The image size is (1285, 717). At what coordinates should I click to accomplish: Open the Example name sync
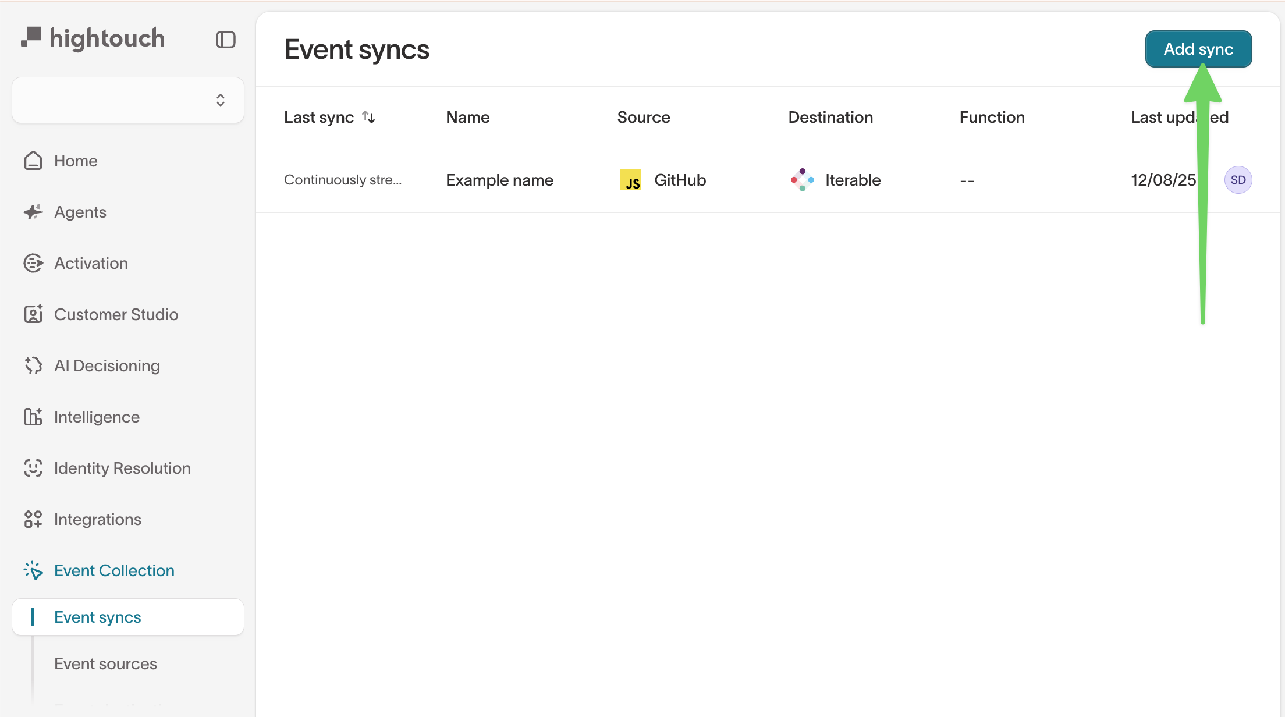pyautogui.click(x=499, y=180)
